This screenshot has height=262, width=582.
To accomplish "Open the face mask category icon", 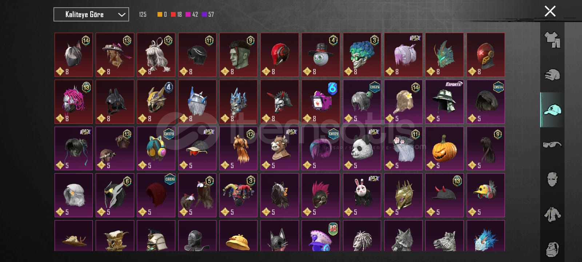I will pyautogui.click(x=552, y=179).
